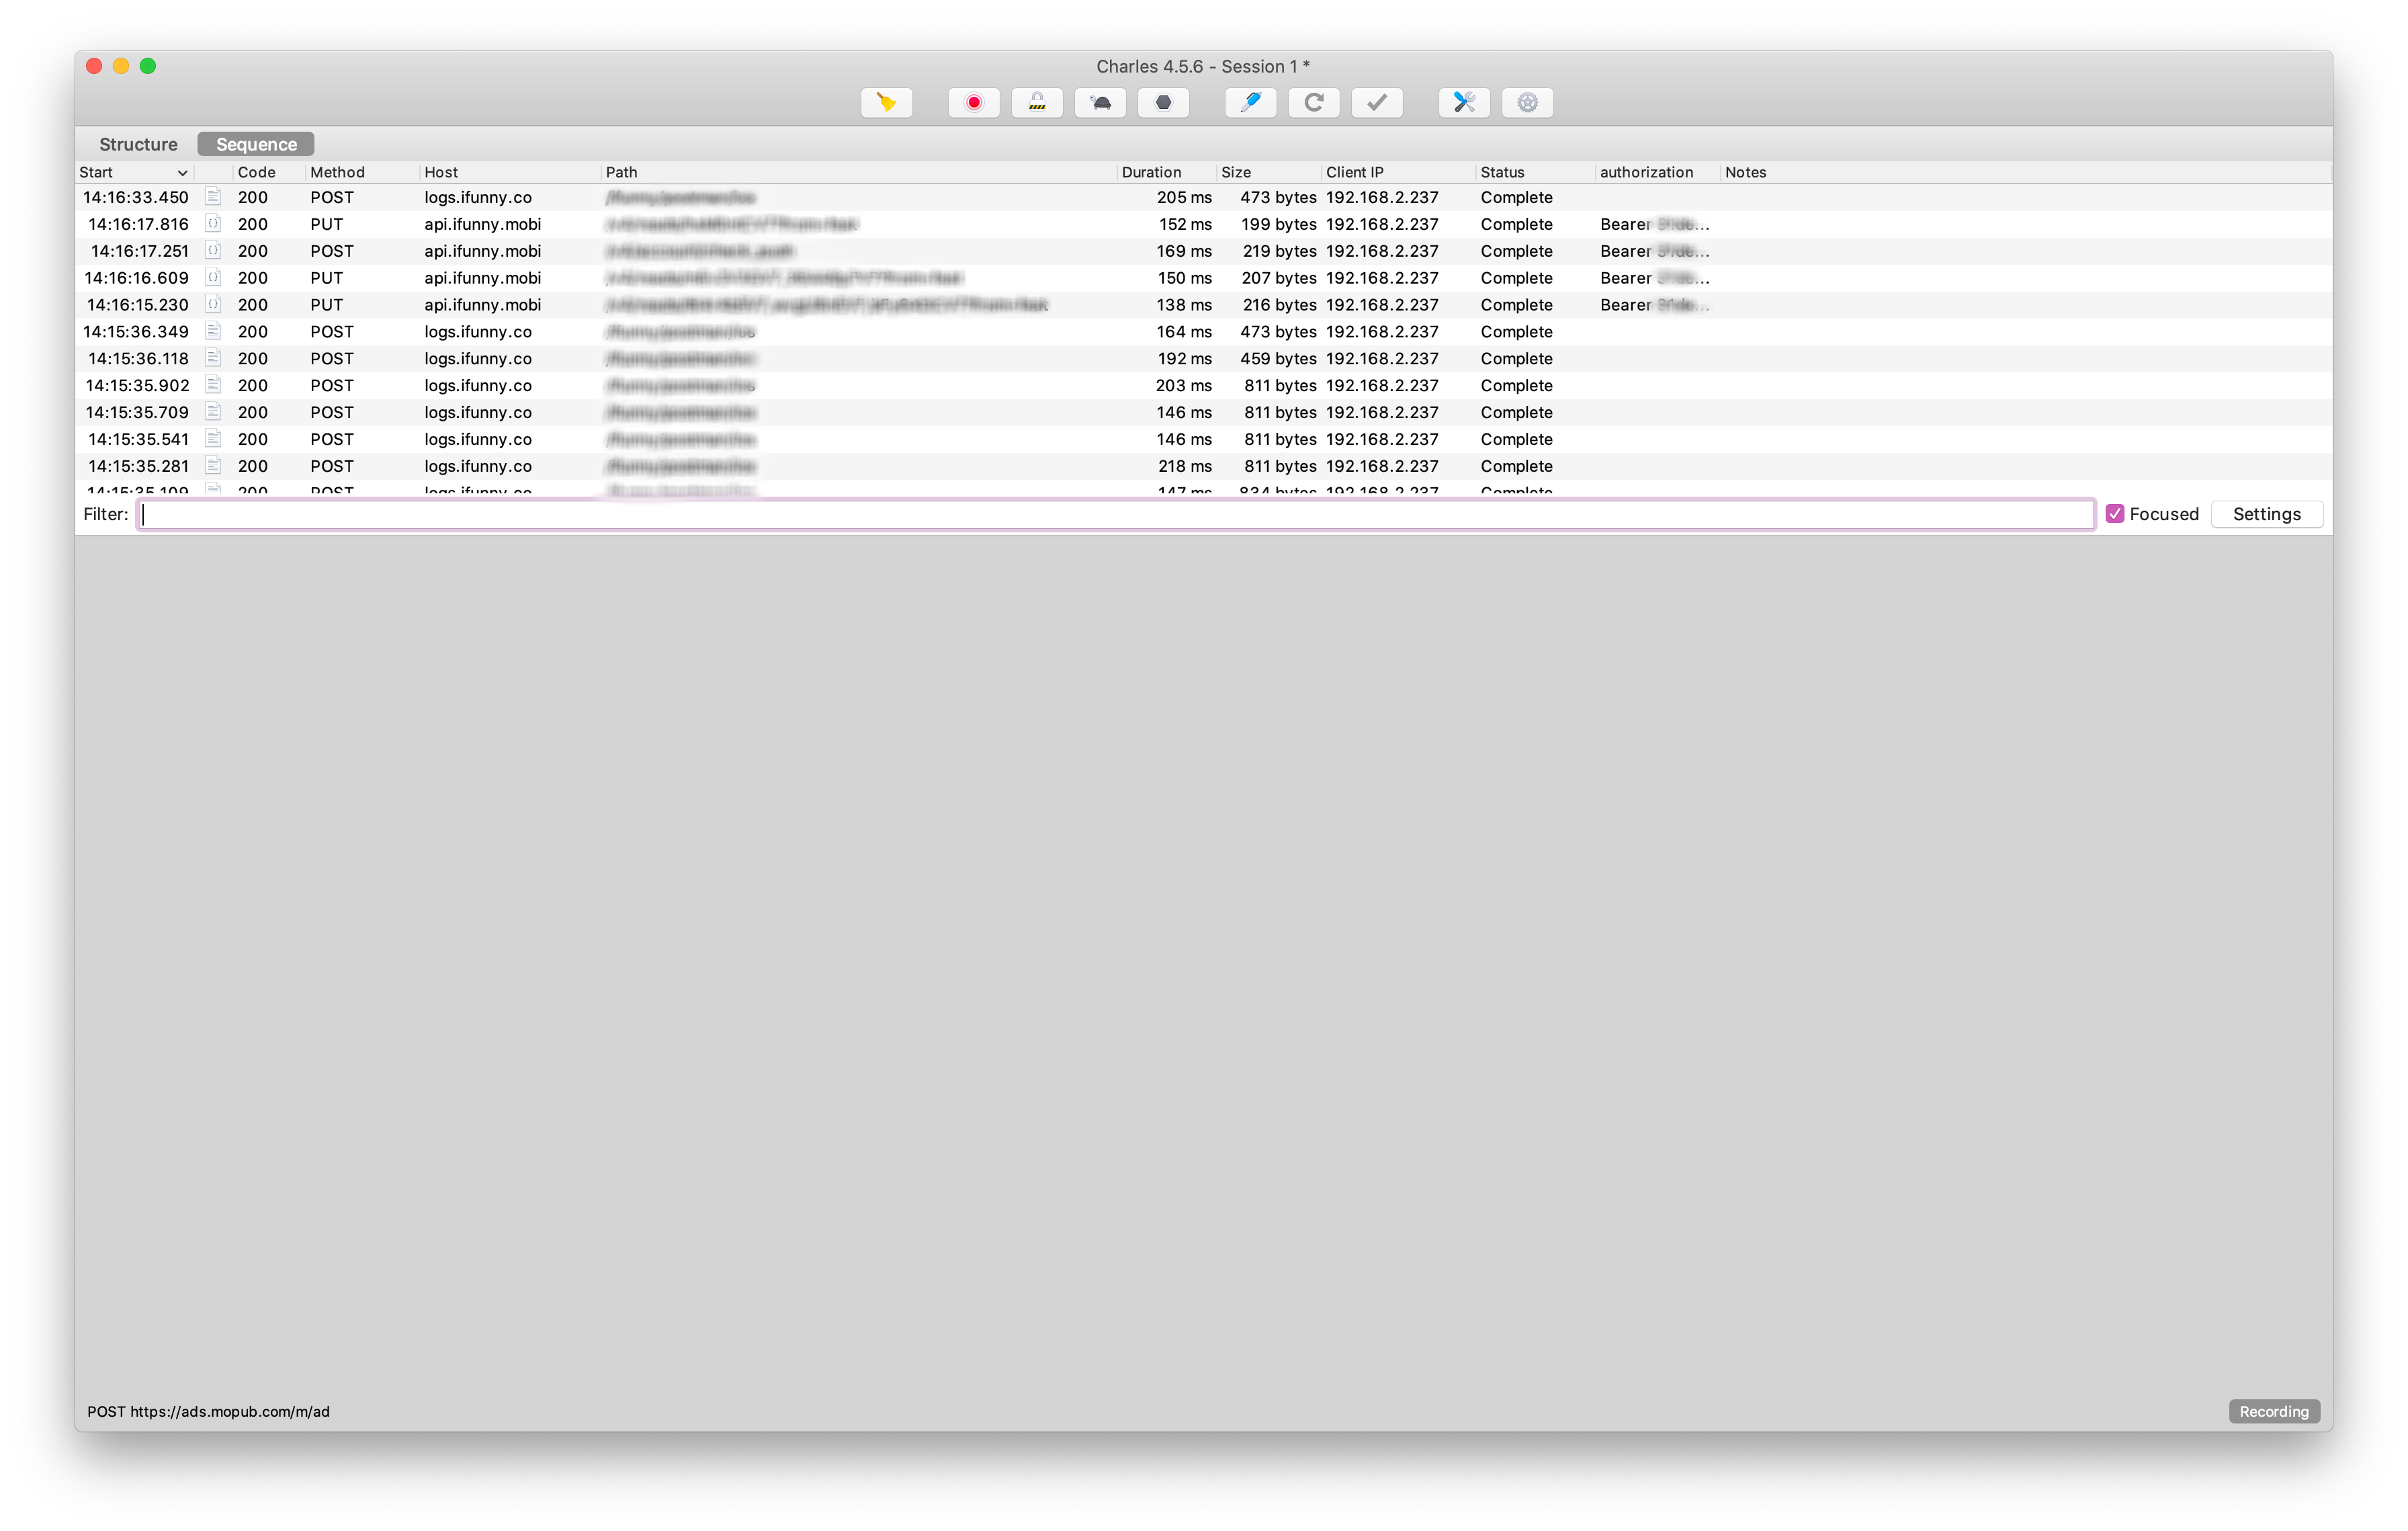Validate selected request with the checkmark icon
The image size is (2408, 1531).
[1377, 103]
